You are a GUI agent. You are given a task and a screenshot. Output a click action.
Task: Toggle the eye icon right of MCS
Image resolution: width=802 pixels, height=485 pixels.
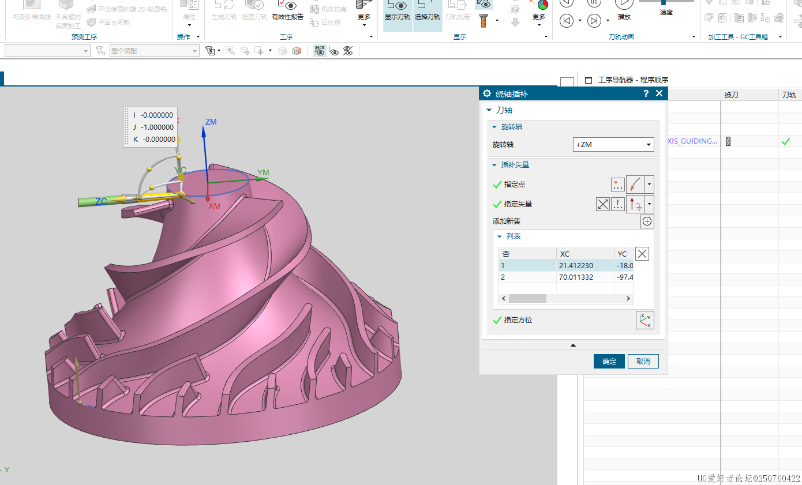pyautogui.click(x=334, y=51)
